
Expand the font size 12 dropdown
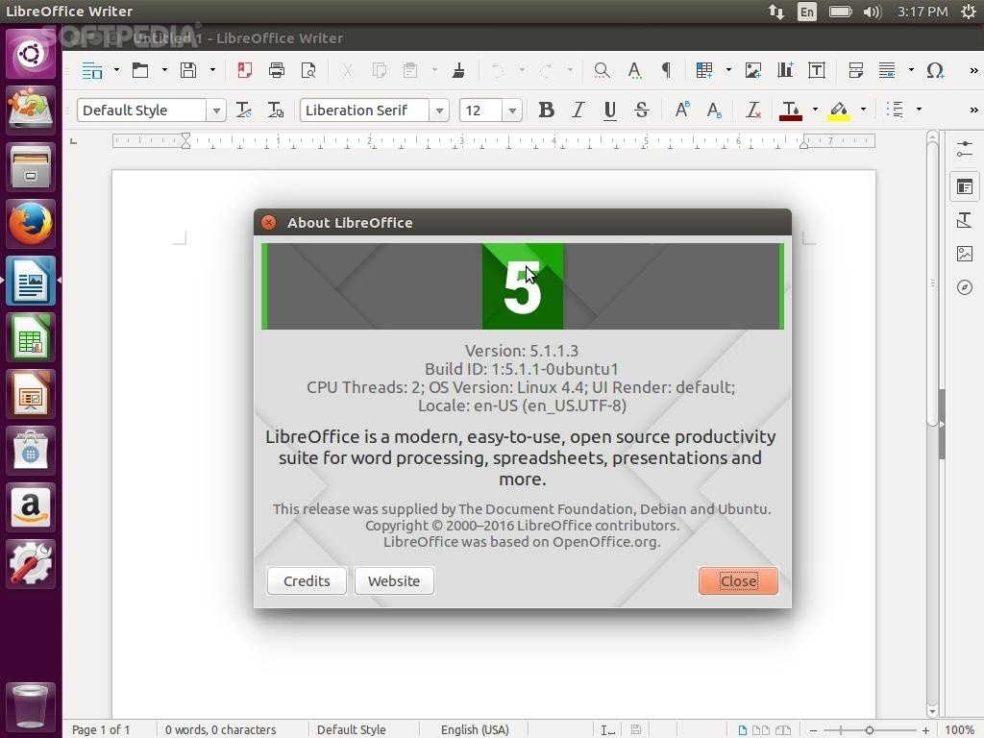pyautogui.click(x=512, y=111)
